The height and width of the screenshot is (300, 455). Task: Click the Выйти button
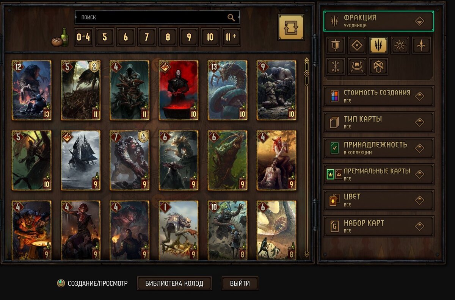(x=240, y=283)
